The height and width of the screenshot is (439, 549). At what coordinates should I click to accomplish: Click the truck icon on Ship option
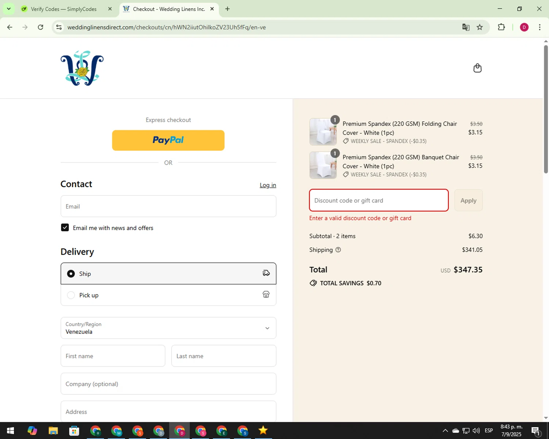click(x=266, y=273)
